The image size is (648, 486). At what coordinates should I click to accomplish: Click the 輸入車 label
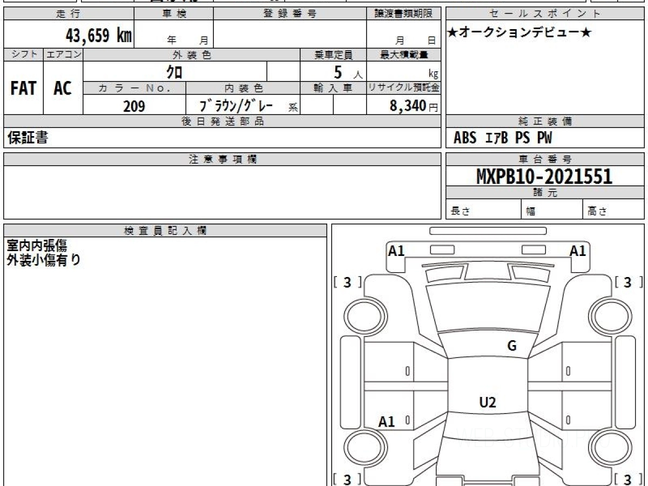pos(333,89)
